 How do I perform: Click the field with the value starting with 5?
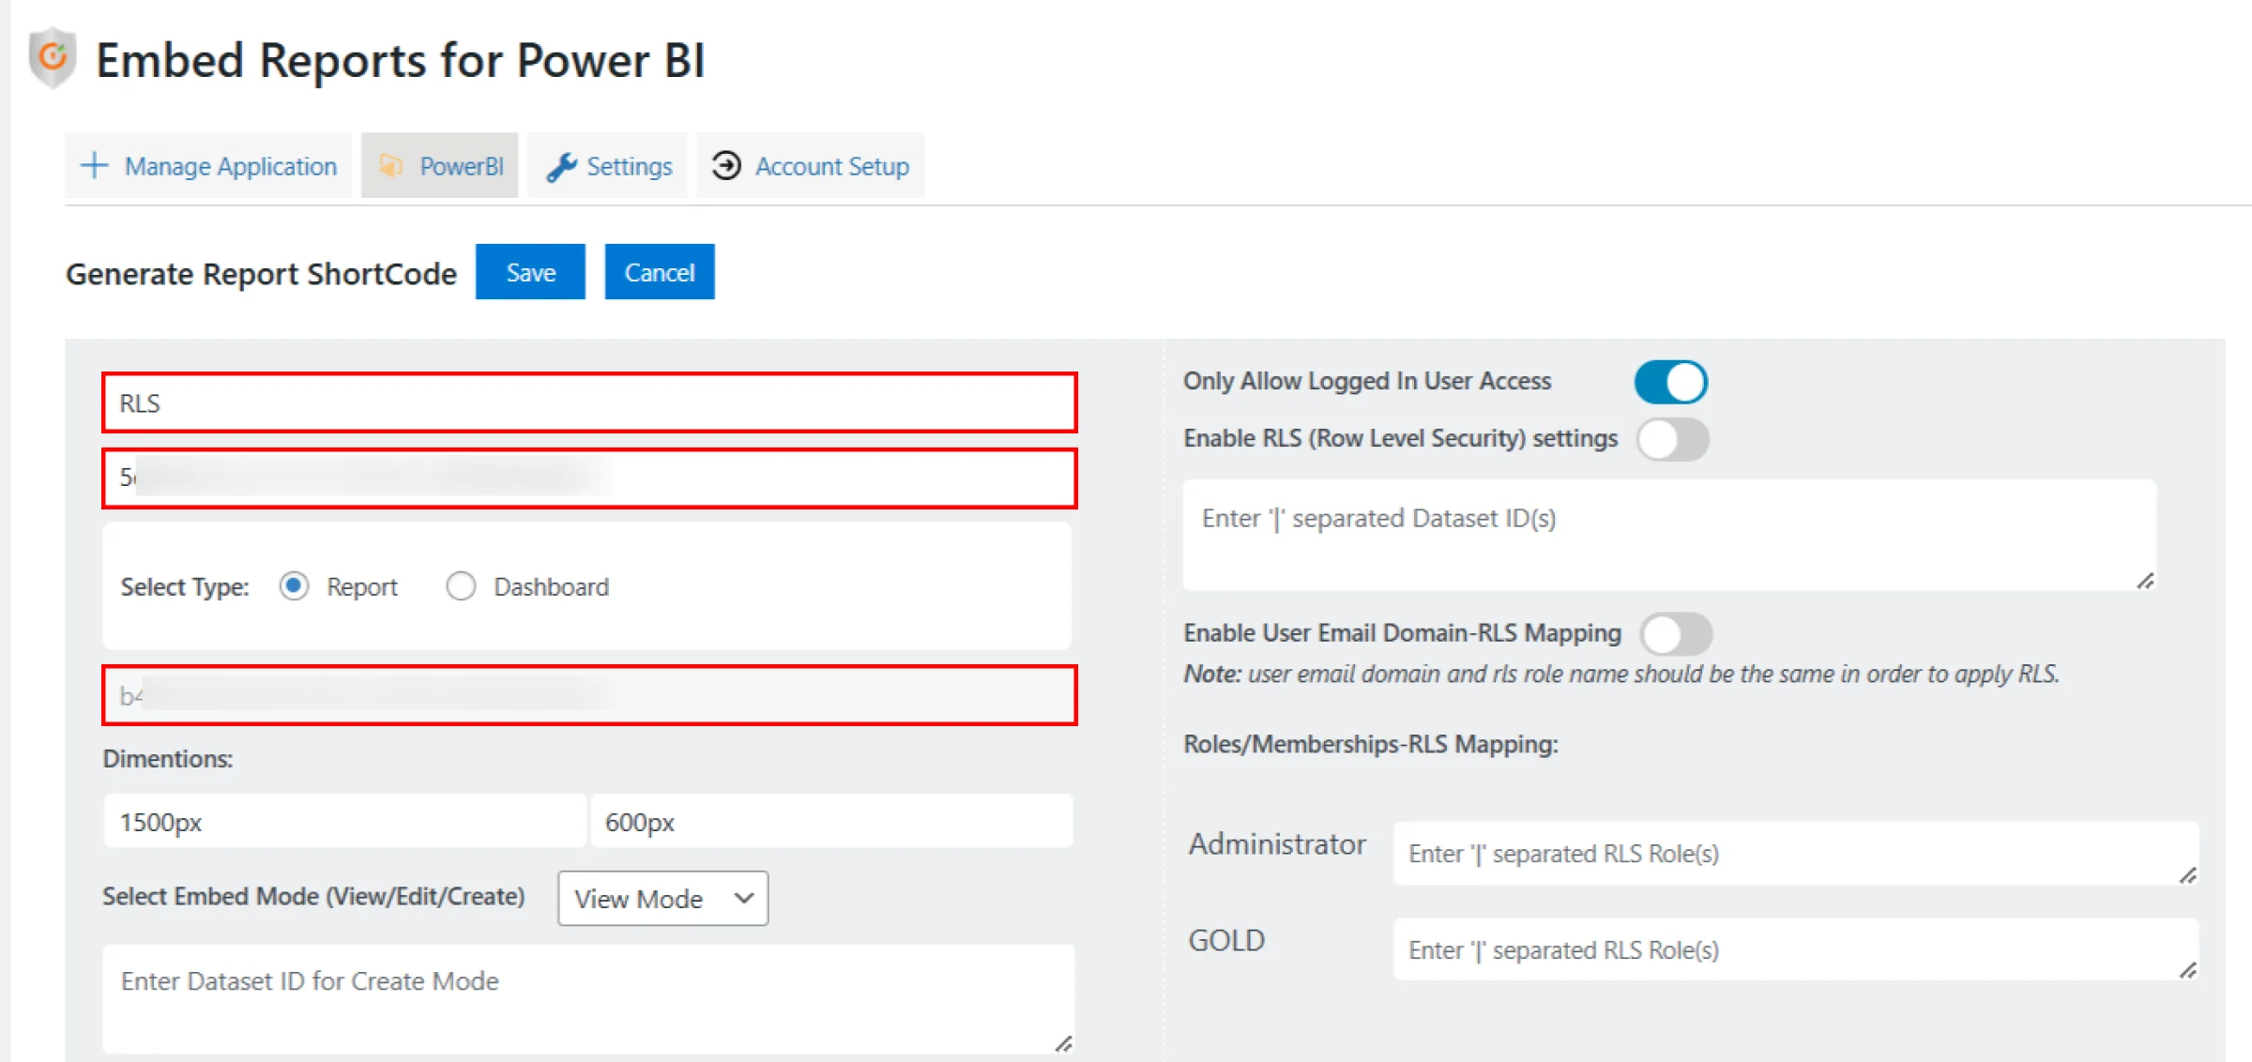pyautogui.click(x=589, y=478)
